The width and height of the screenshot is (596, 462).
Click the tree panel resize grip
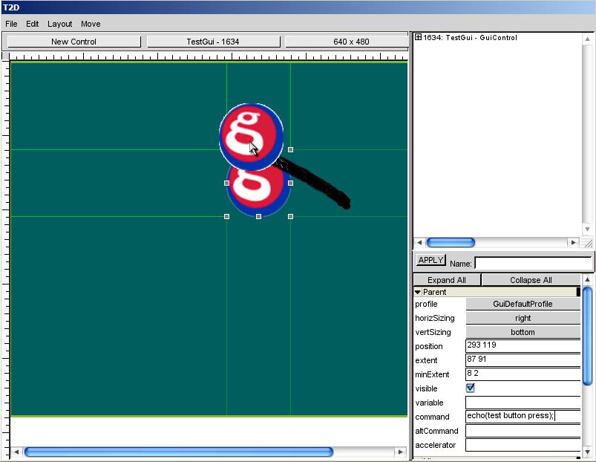587,243
